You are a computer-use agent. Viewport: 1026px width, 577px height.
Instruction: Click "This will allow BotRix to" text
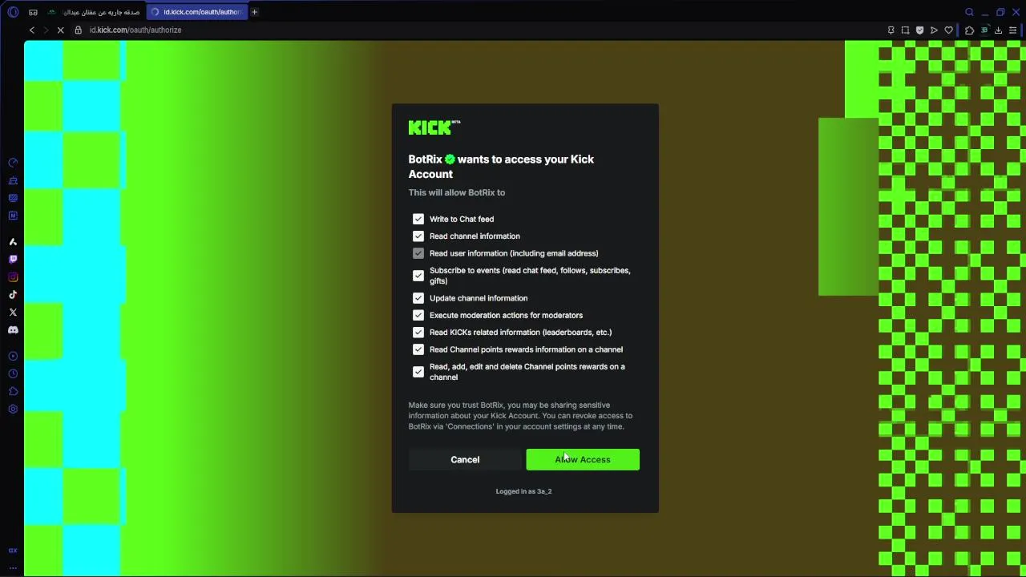tap(457, 192)
